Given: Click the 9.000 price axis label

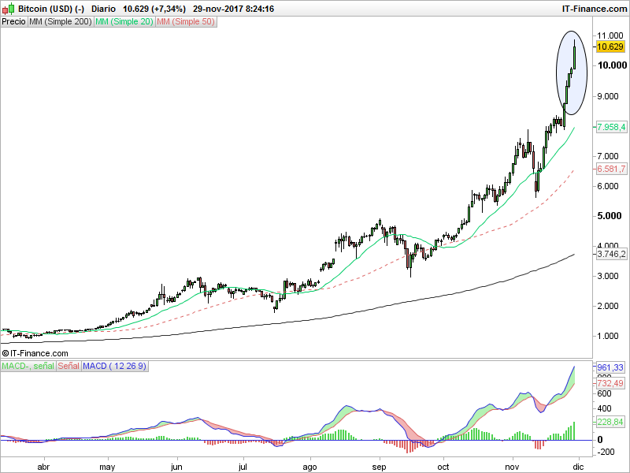Looking at the screenshot, I should (x=608, y=96).
